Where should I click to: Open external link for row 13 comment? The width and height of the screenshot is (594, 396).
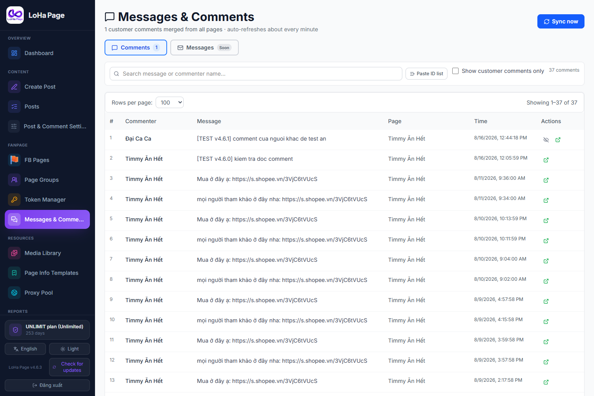click(546, 382)
